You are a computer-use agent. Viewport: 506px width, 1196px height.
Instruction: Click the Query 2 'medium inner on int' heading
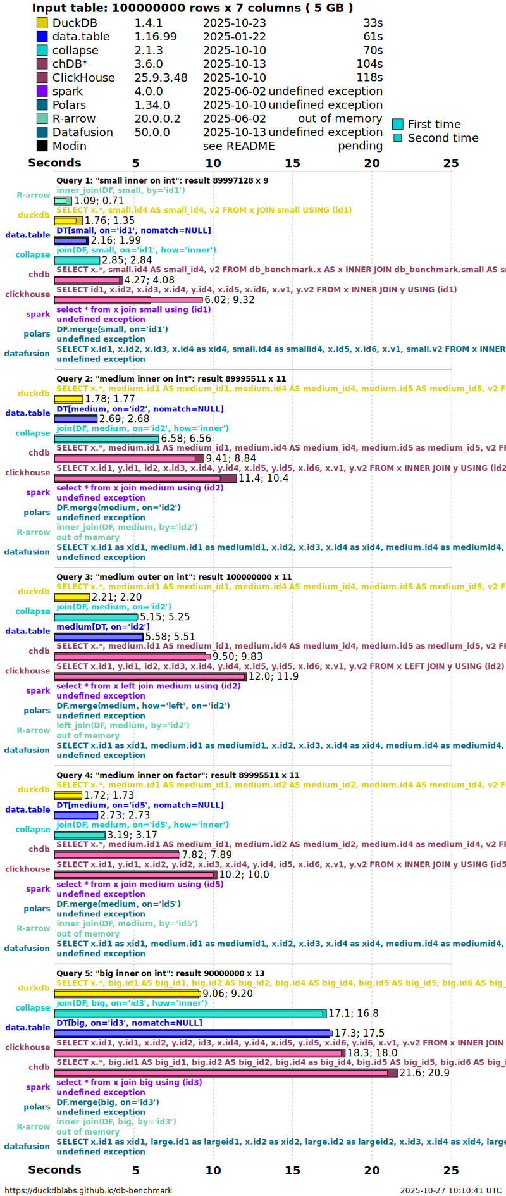pos(171,378)
